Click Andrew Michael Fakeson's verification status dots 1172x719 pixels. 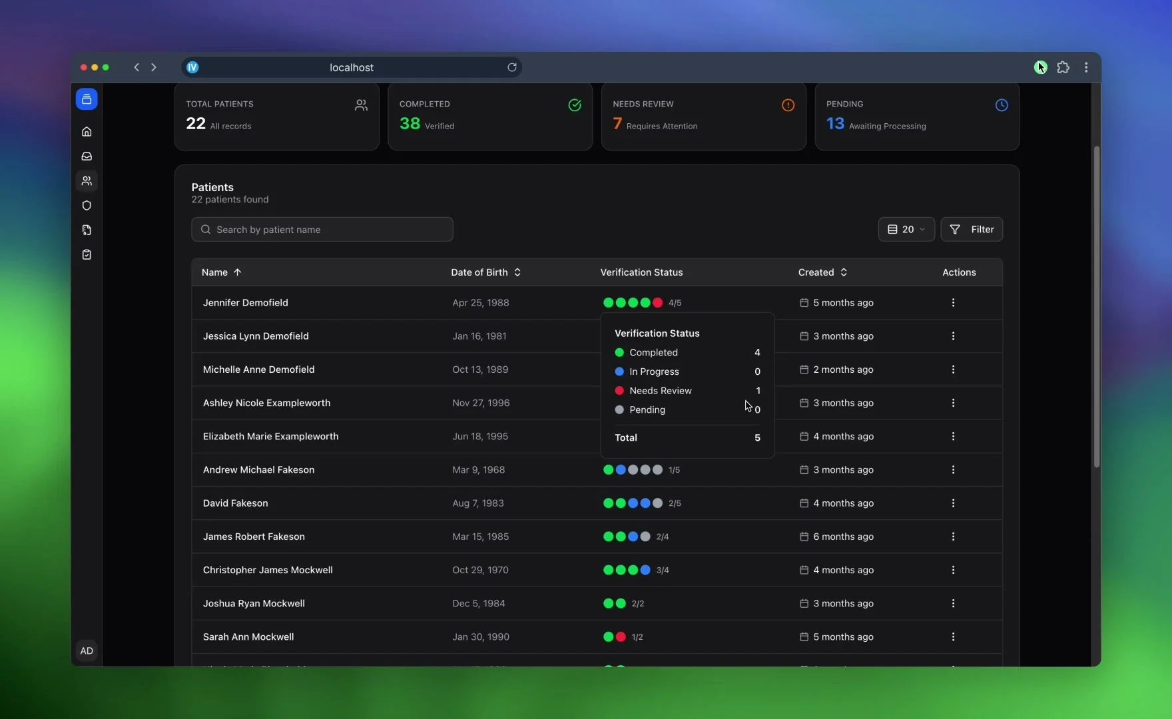(x=633, y=470)
